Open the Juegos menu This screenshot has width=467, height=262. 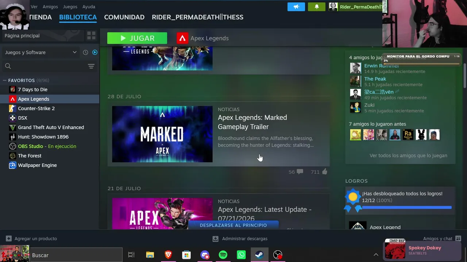tap(70, 7)
